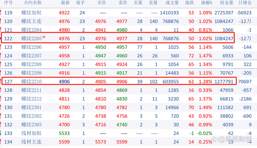Select the 螺纹2208 contract name
257x148 pixels.
(31, 64)
